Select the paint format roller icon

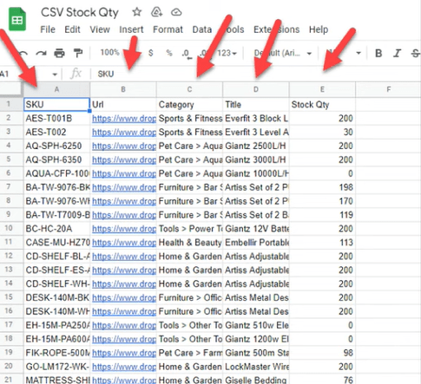point(78,53)
